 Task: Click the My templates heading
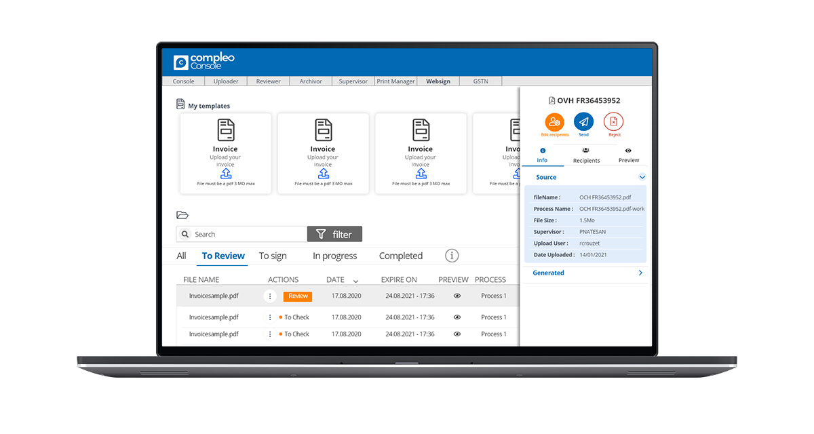click(209, 106)
